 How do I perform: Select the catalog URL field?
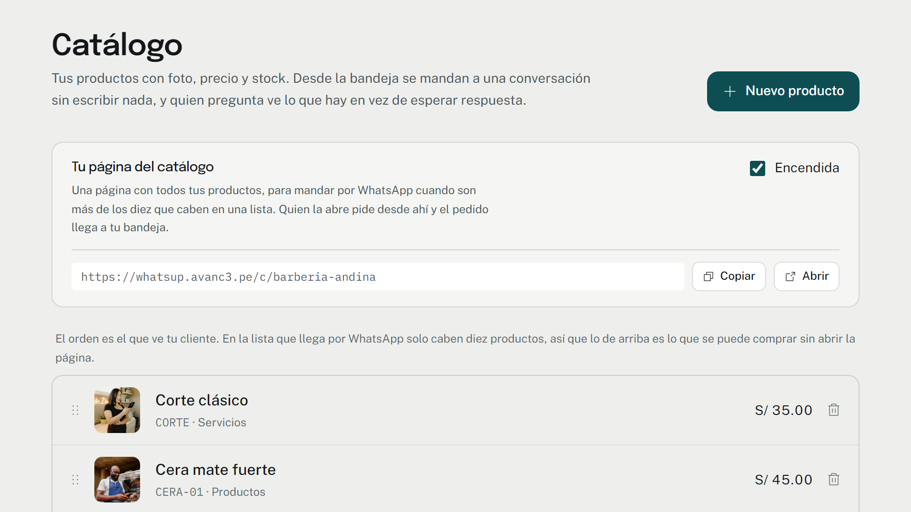(377, 276)
